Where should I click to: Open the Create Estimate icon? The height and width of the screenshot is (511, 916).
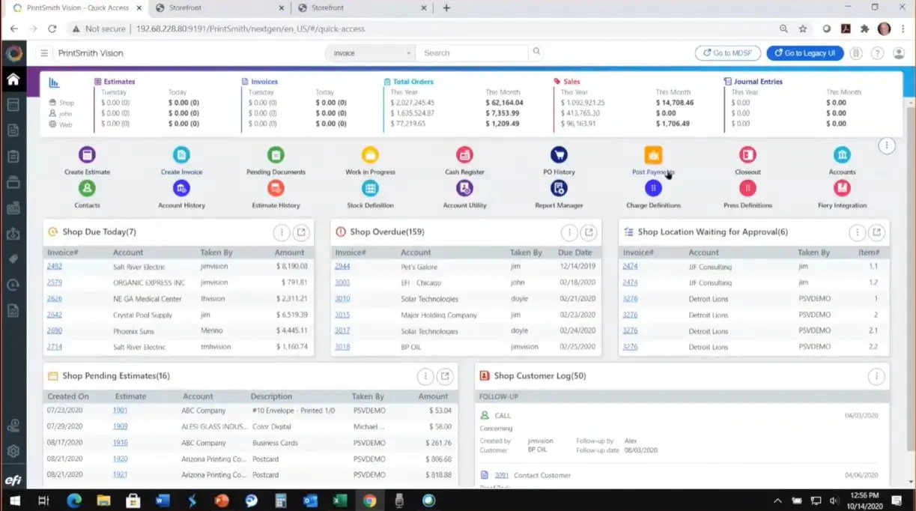87,155
